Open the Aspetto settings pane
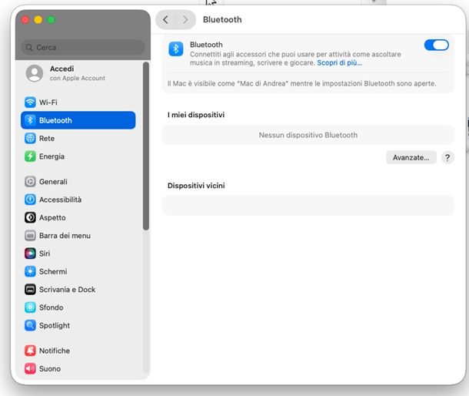 point(52,218)
